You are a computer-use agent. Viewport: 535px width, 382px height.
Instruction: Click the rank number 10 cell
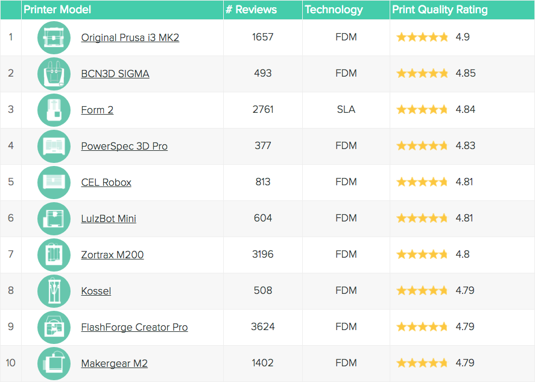(x=11, y=363)
